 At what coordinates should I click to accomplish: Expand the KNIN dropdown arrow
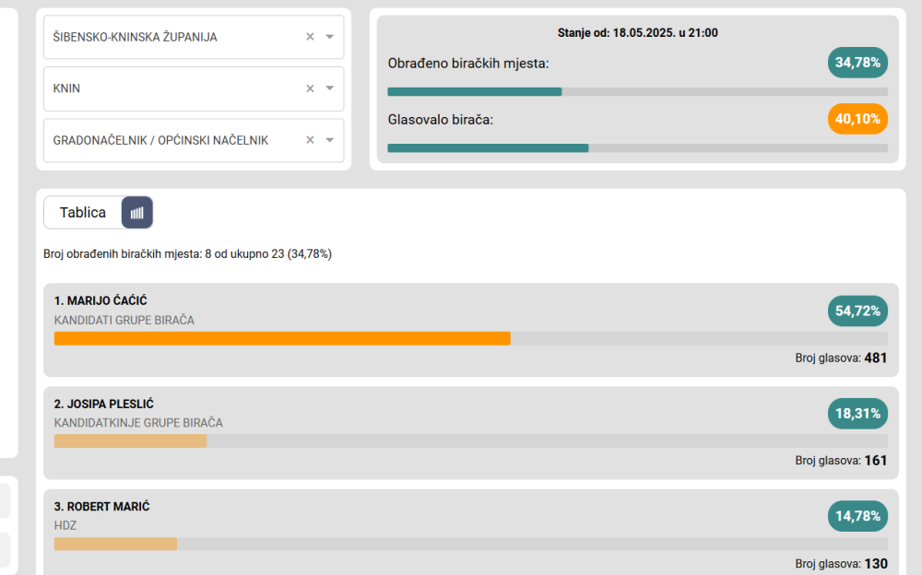click(330, 88)
